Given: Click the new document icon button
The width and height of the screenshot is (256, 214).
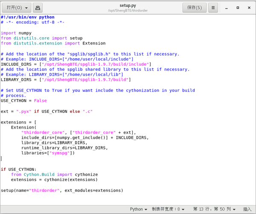Looking at the screenshot, I should tap(38, 8).
